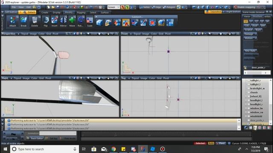The width and height of the screenshot is (273, 153).
Task: Expand the windshield tree node
Action: 246,116
